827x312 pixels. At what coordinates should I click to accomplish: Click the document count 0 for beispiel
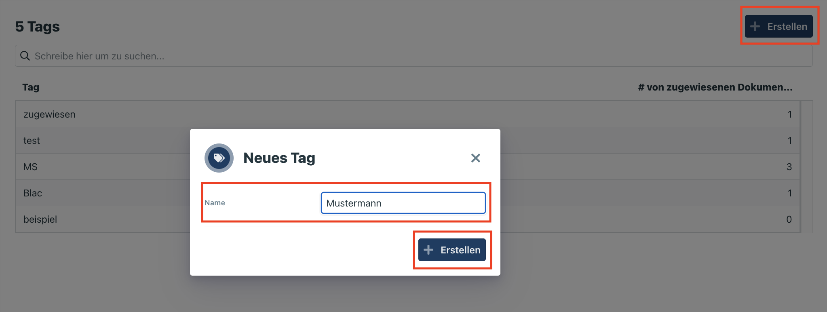point(789,219)
